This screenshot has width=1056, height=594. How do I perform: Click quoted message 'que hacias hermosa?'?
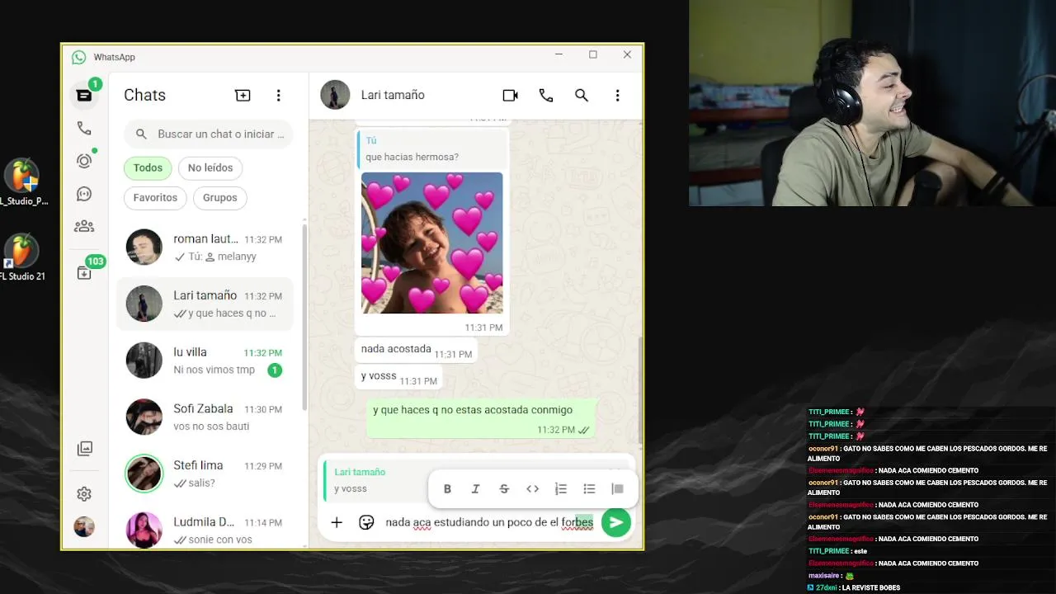point(432,149)
